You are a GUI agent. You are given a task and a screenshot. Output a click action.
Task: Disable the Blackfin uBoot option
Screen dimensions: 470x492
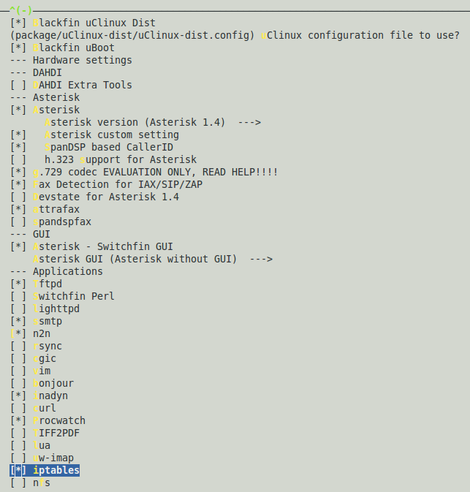click(x=18, y=48)
